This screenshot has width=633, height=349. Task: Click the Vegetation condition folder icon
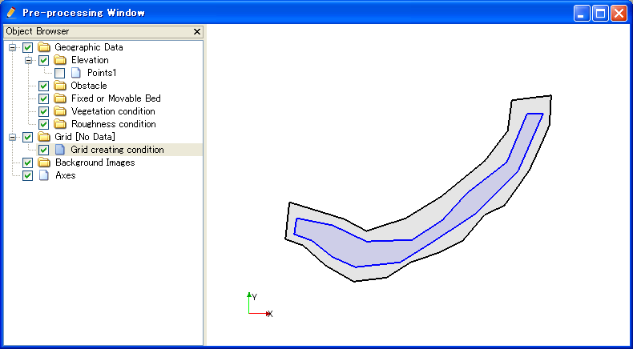pyautogui.click(x=60, y=111)
